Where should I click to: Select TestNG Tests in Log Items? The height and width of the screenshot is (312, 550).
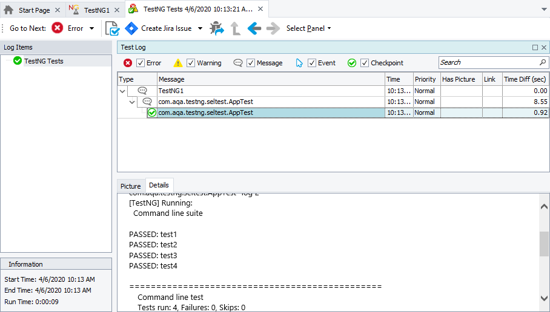coord(43,61)
